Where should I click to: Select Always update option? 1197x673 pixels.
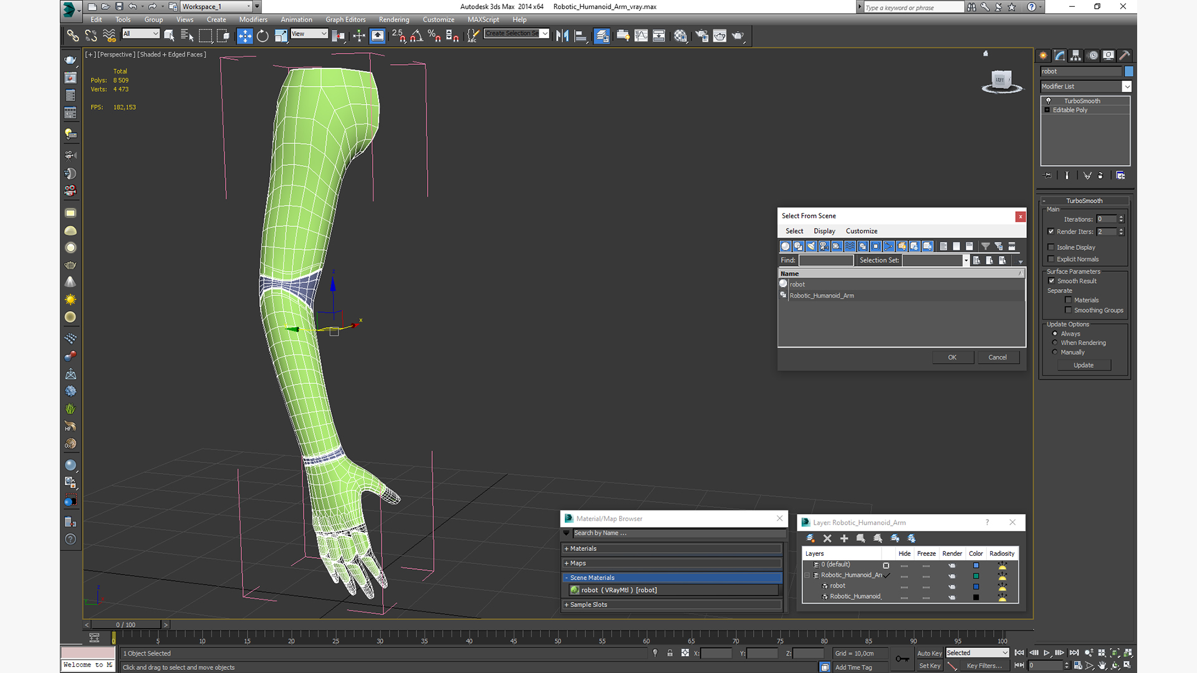[1055, 333]
